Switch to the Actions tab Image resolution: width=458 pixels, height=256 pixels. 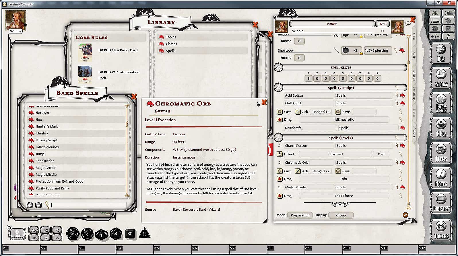414,132
